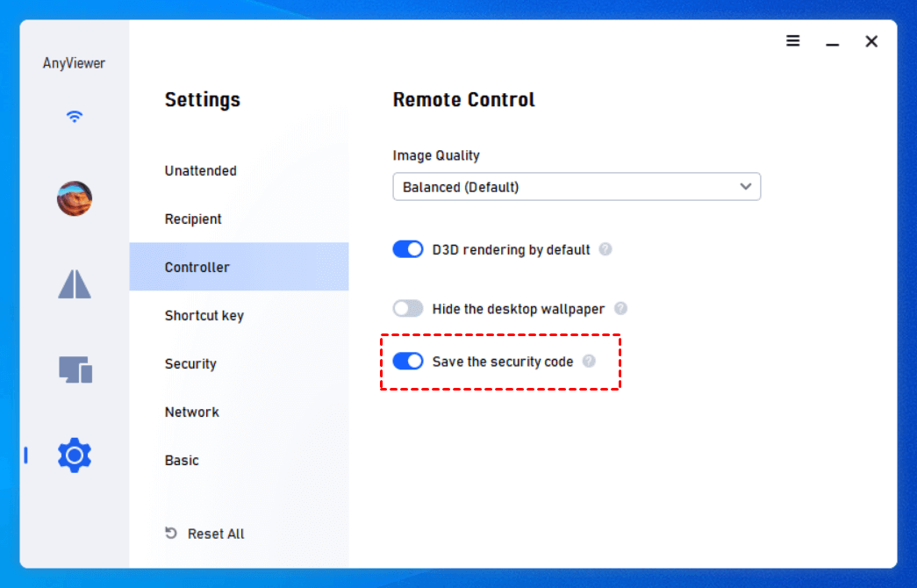Turn off Save the security code
The image size is (917, 588).
click(x=408, y=361)
